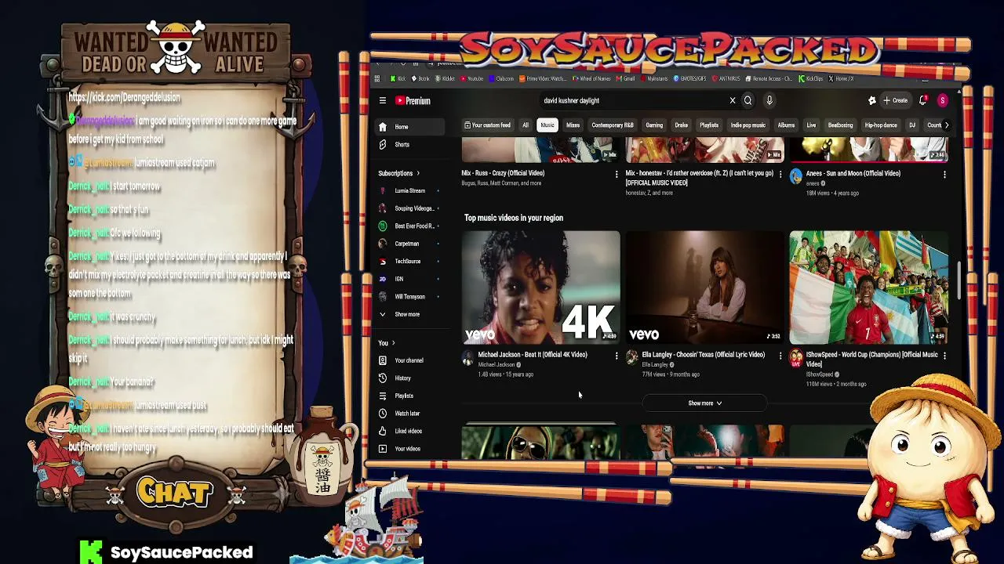
Task: Select the All filter chip
Action: [x=526, y=125]
